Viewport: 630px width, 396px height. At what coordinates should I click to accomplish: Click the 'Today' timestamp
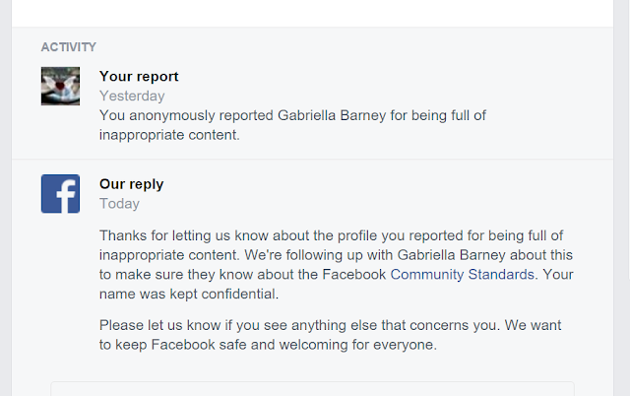tap(119, 204)
